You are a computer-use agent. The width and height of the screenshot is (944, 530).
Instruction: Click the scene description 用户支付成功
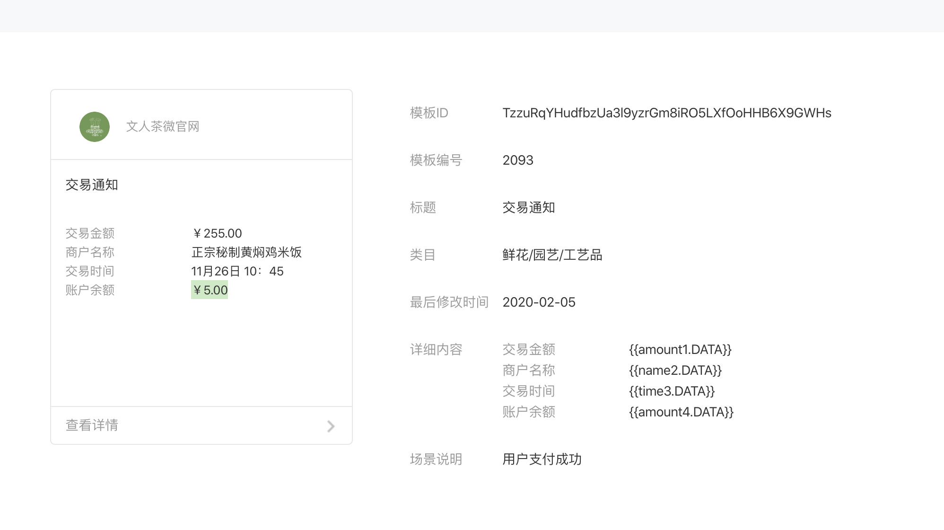542,459
